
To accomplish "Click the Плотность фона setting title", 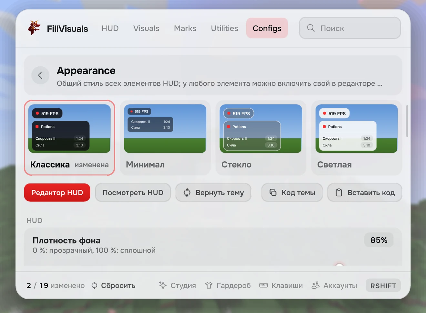I will click(66, 241).
